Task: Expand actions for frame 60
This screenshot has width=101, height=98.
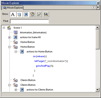Action: pos(9,37)
